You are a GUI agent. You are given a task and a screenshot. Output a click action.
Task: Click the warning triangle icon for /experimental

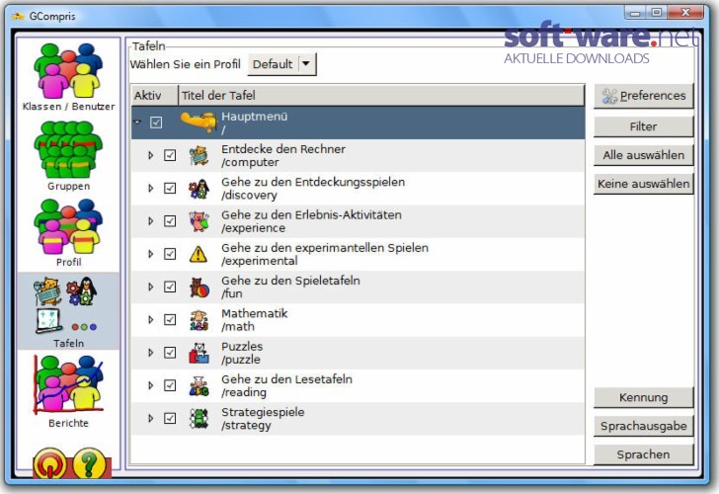[199, 254]
